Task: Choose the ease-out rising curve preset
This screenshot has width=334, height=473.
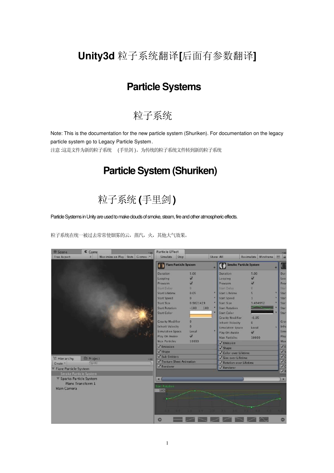Action: pos(227,419)
